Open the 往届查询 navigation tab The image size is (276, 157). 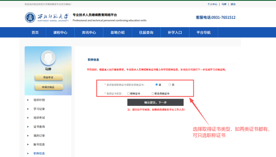tap(146, 32)
